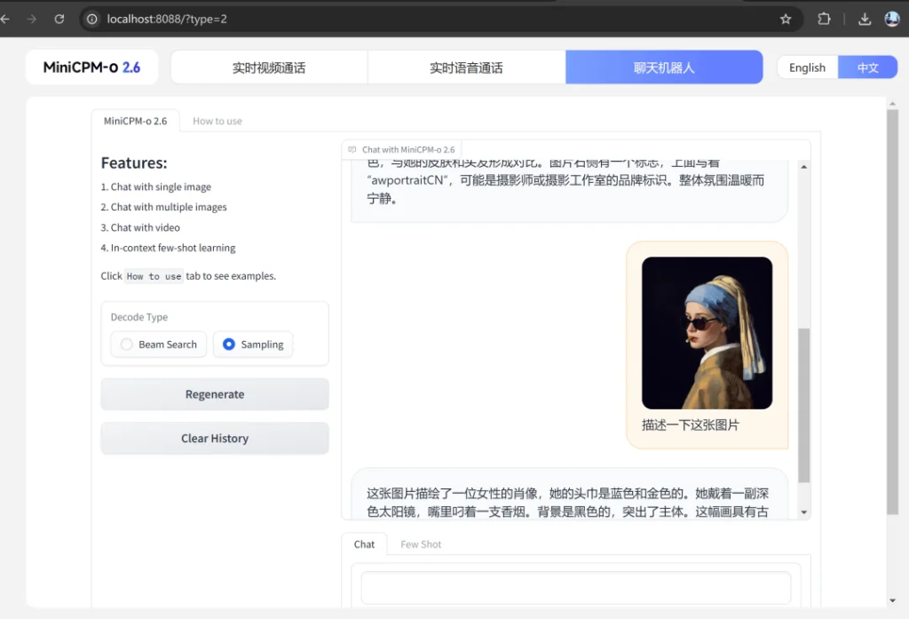Click the page scrollbar down arrow
This screenshot has width=909, height=619.
pos(892,600)
